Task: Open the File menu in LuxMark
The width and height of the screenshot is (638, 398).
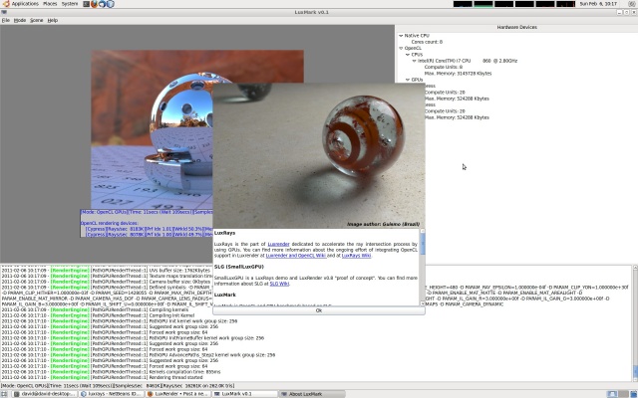Action: click(6, 19)
